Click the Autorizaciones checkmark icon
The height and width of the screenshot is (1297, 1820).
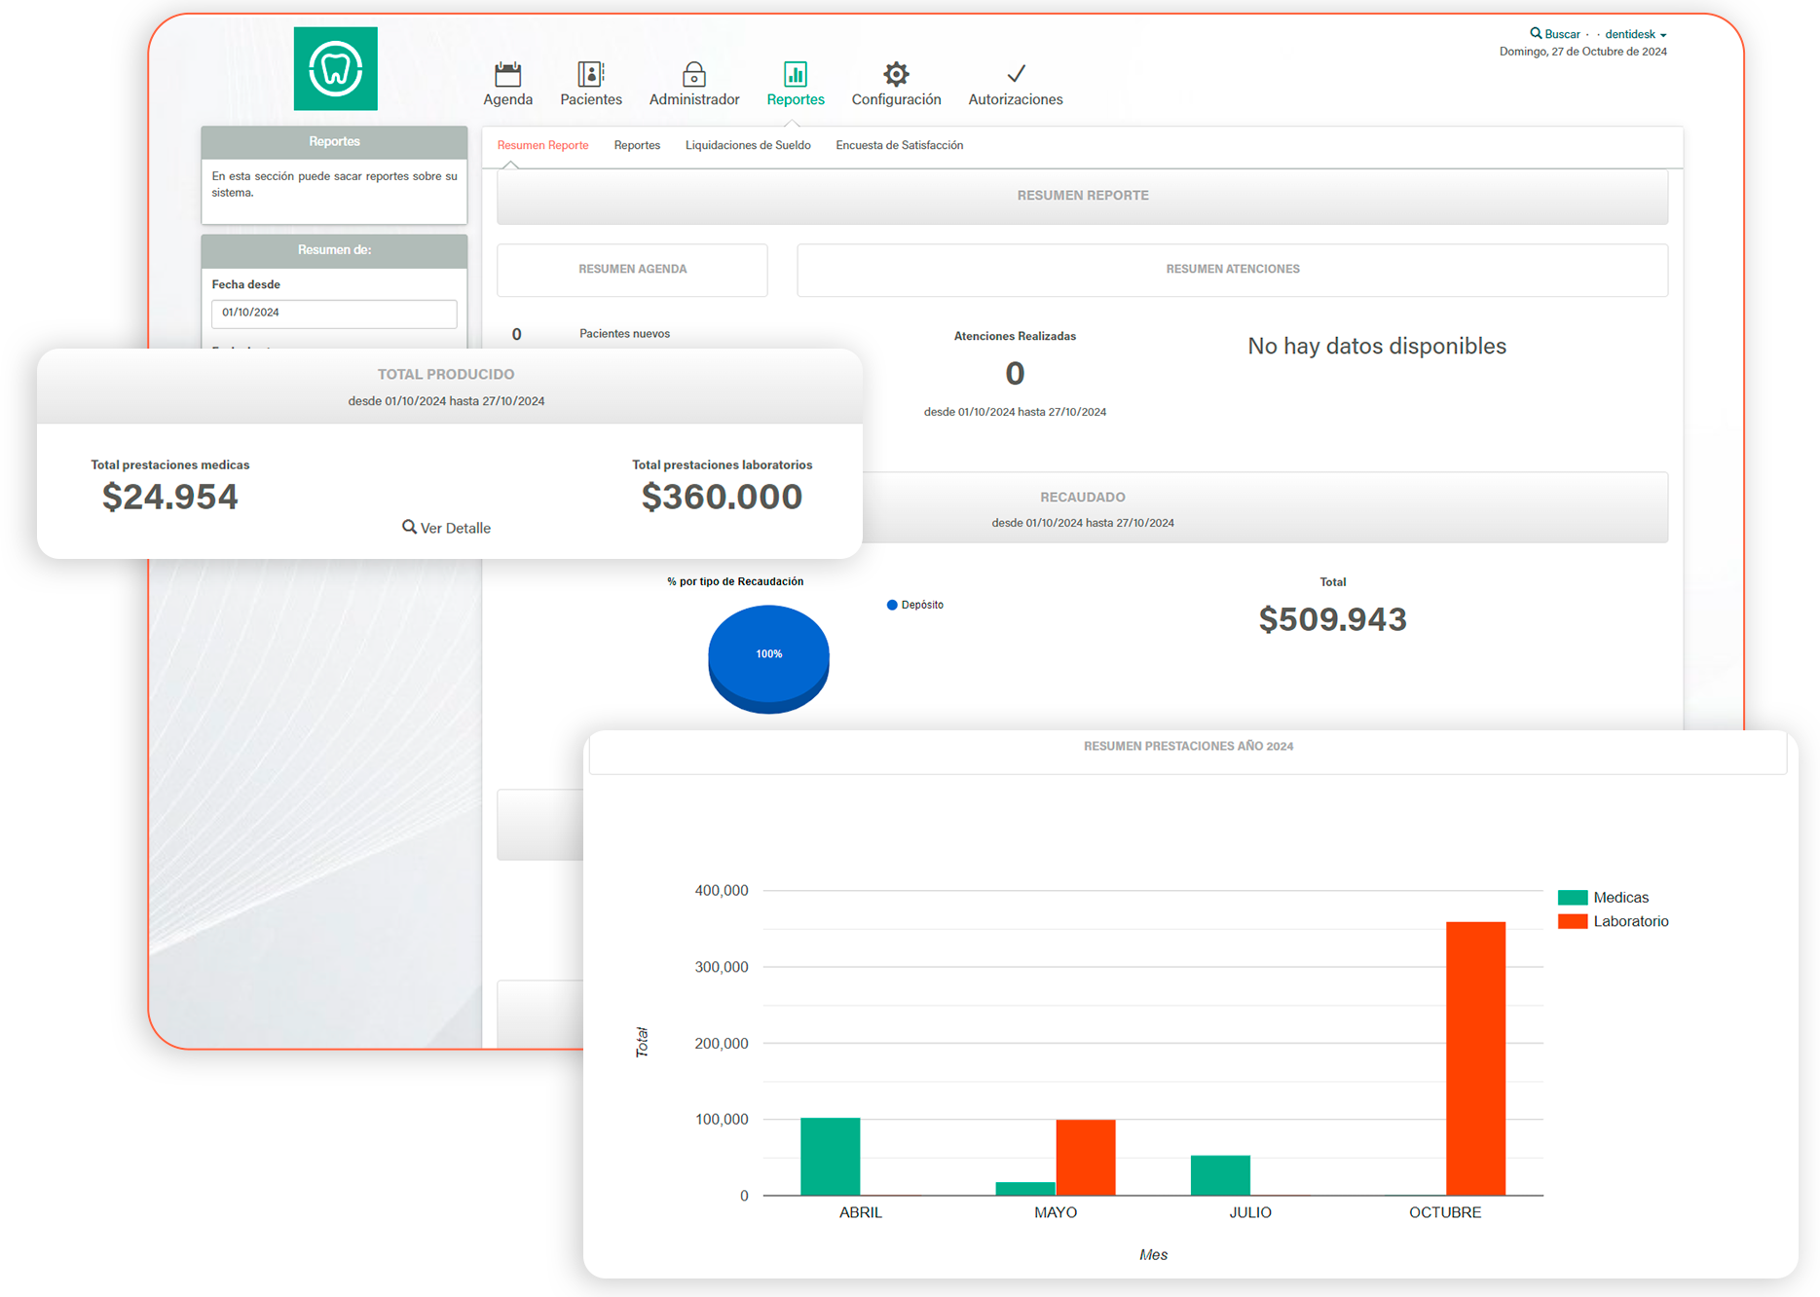click(x=1015, y=74)
